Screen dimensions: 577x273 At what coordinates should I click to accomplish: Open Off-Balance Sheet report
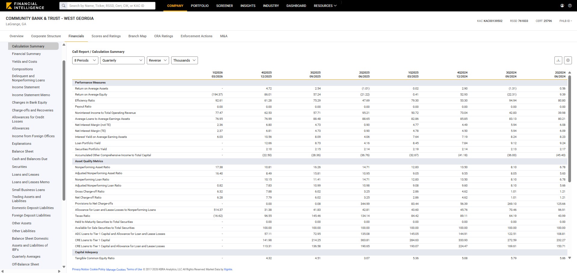[26, 264]
